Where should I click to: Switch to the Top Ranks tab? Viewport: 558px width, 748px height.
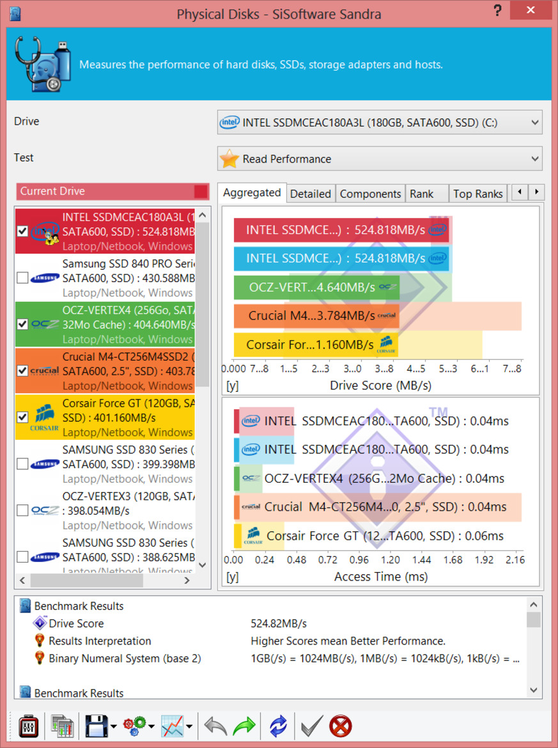[x=478, y=194]
